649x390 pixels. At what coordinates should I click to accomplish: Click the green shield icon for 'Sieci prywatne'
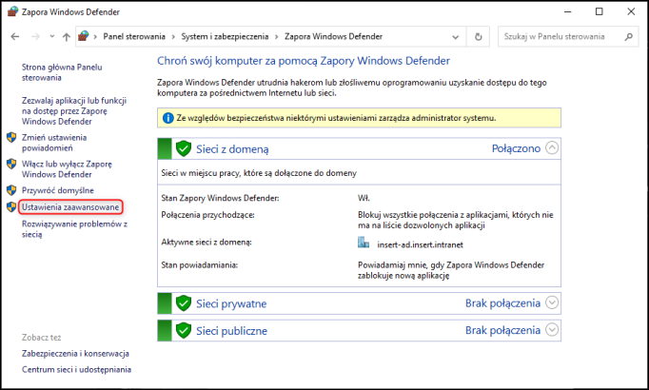click(184, 303)
